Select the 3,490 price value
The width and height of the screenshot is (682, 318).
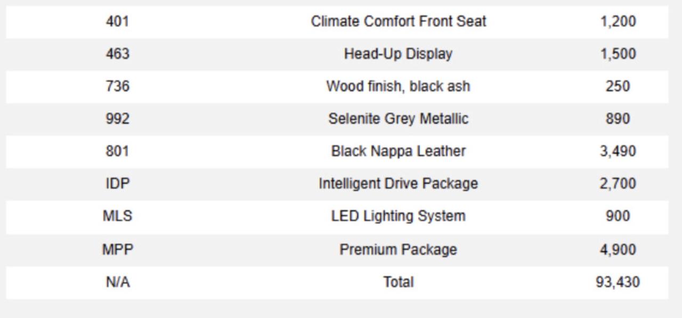point(618,151)
